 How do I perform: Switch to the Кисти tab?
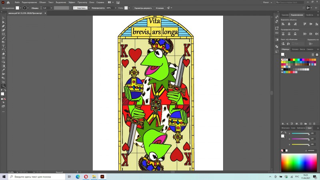tap(302, 49)
